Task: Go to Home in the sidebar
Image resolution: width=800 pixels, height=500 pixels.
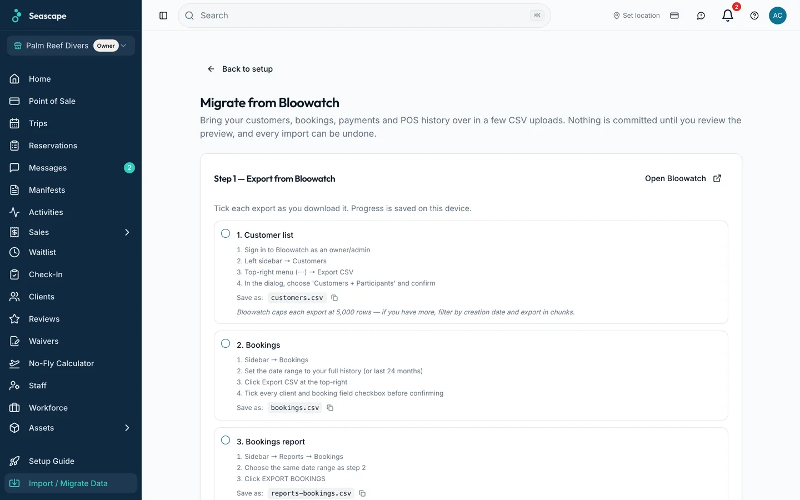Action: coord(71,79)
